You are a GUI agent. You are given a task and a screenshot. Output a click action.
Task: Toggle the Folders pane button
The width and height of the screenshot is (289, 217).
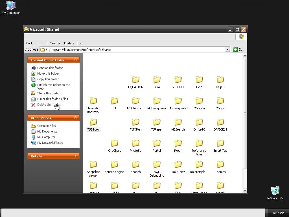[69, 43]
